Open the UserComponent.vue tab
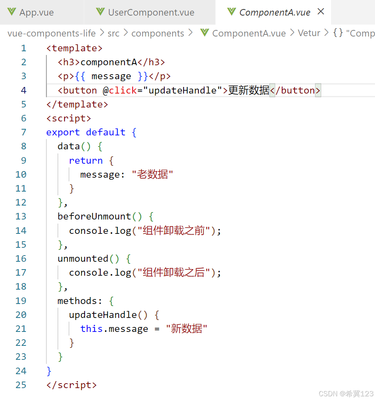The width and height of the screenshot is (375, 400). [150, 12]
